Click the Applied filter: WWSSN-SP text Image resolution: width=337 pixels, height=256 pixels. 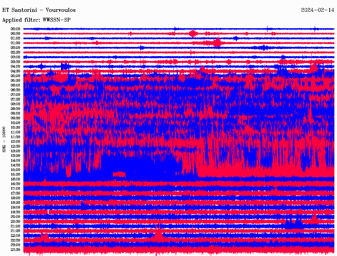(x=36, y=20)
